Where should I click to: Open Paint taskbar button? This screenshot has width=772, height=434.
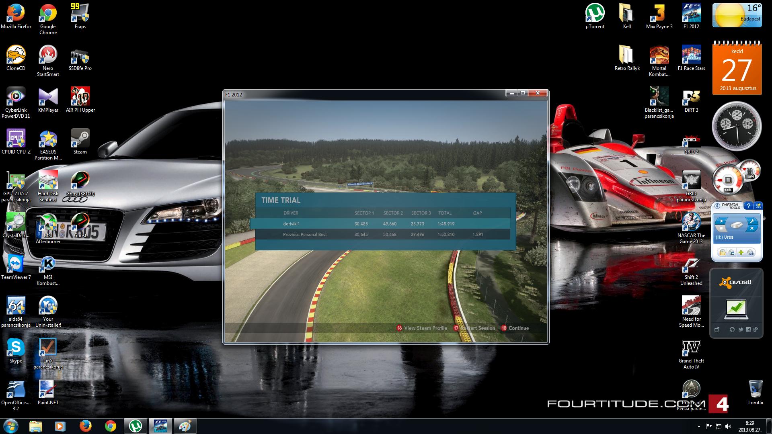pyautogui.click(x=185, y=426)
